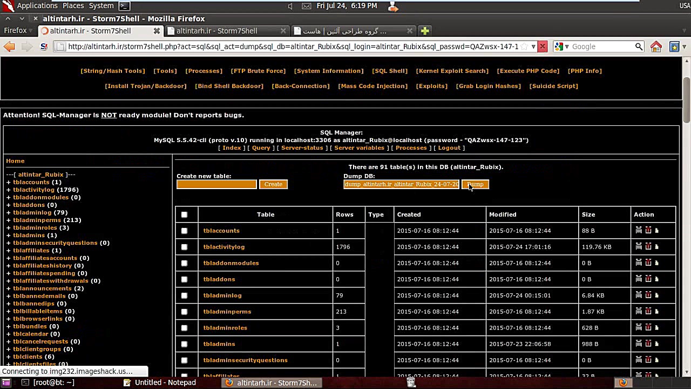Screen dimensions: 691x389
Task: Open the [Tools] link in the top menu
Action: (165, 71)
